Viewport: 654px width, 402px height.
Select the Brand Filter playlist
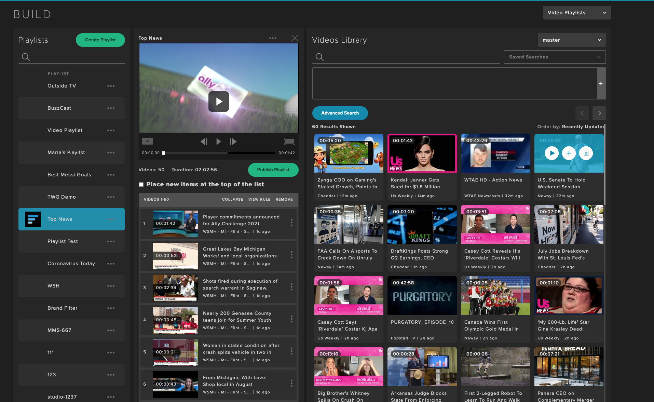(71, 308)
